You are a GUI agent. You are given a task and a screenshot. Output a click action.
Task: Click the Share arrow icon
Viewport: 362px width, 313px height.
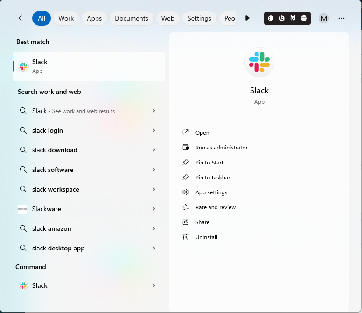(186, 222)
